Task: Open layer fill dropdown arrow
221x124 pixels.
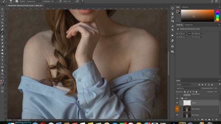Action: point(219,92)
